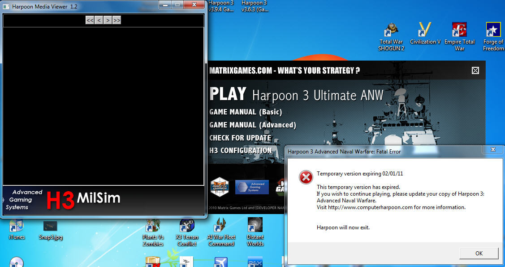This screenshot has width=505, height=267.
Task: Open Total War SHOGUN 2 desktop shortcut
Action: (391, 37)
